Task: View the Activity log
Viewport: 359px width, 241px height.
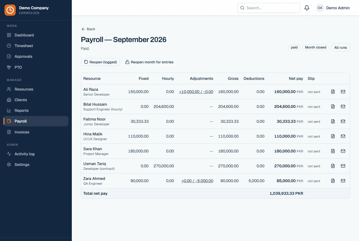Action: 36,154
